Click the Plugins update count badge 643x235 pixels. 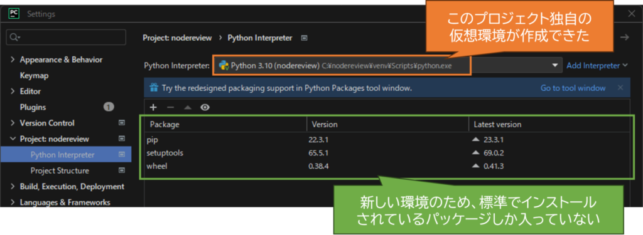(109, 107)
